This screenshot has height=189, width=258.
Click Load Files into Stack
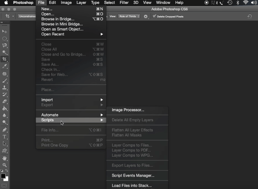pos(132,186)
